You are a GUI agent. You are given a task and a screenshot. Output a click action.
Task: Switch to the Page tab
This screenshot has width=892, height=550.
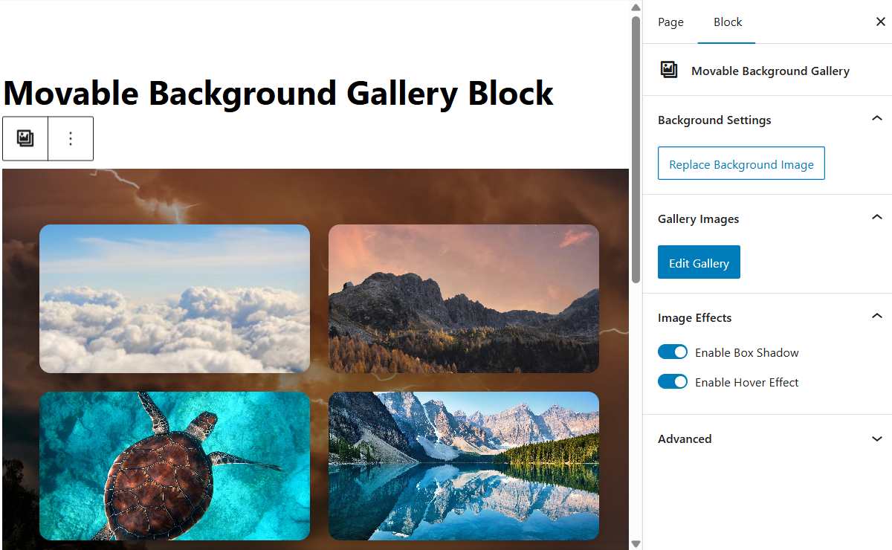click(x=670, y=22)
